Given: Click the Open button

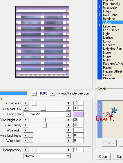Looking at the screenshot, I should click(x=103, y=157).
